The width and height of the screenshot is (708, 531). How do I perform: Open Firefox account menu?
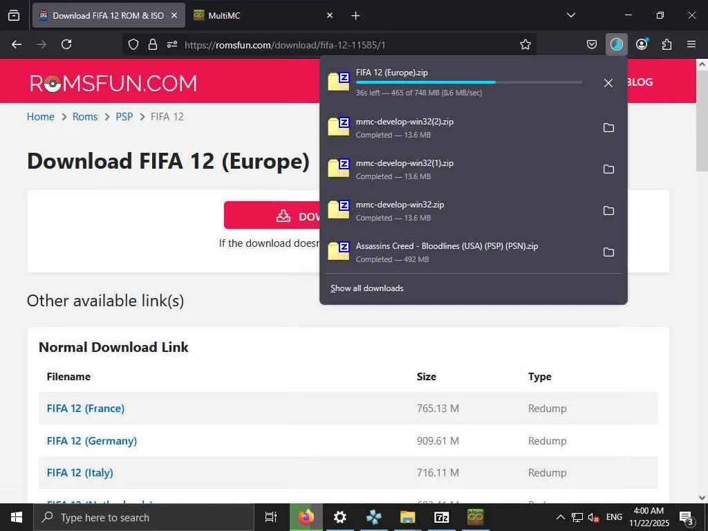[x=642, y=44]
